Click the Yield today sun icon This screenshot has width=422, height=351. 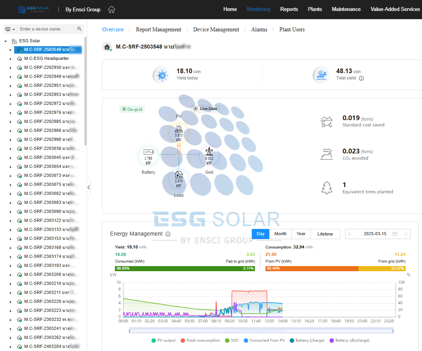(x=162, y=75)
